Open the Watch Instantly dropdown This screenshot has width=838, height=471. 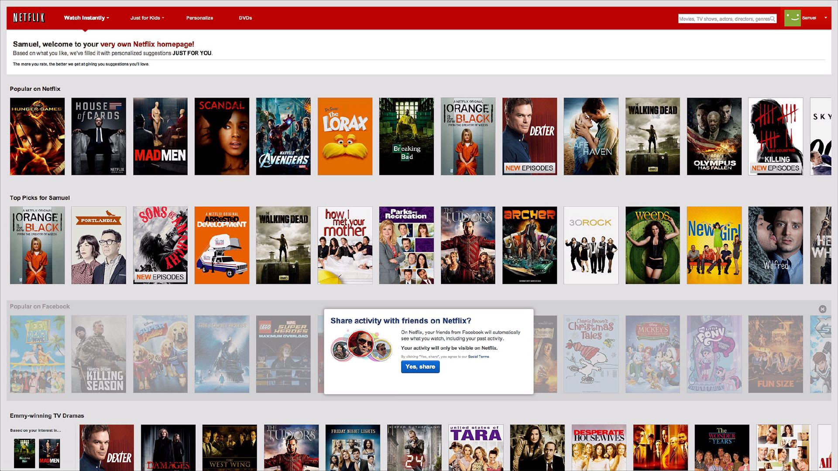[x=86, y=18]
